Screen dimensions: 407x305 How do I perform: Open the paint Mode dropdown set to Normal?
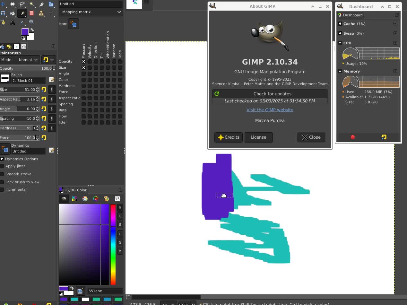point(27,60)
